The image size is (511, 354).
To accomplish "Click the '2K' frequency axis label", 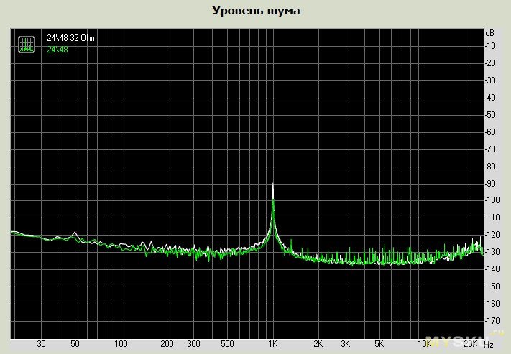I will pos(318,345).
